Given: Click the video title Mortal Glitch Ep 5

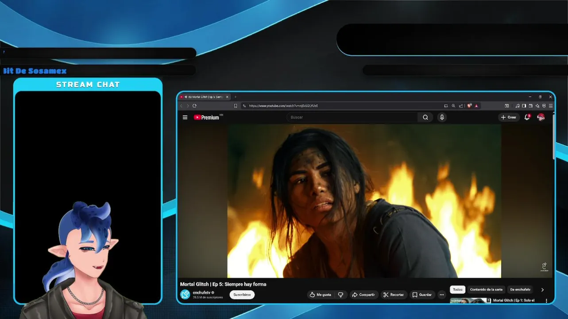Looking at the screenshot, I should click(x=223, y=284).
